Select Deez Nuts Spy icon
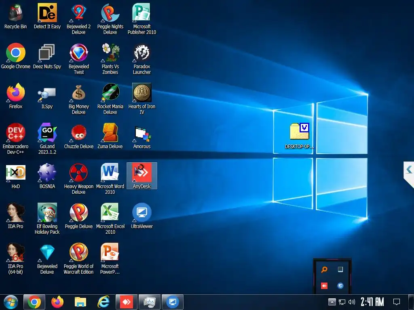This screenshot has height=310, width=414. [47, 56]
